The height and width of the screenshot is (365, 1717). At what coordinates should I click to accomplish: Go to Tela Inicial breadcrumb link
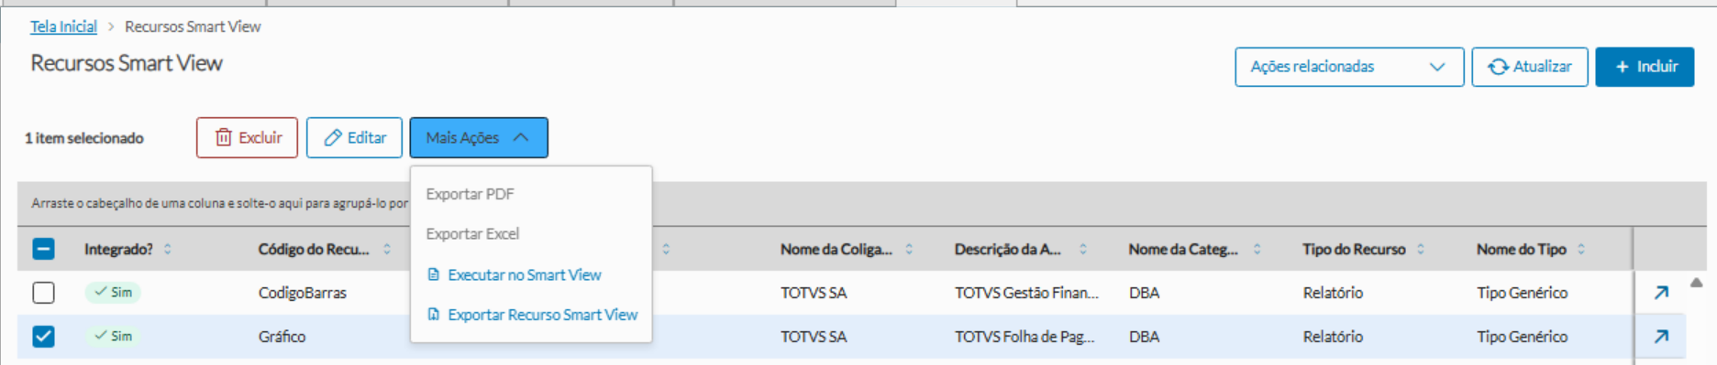tap(63, 27)
